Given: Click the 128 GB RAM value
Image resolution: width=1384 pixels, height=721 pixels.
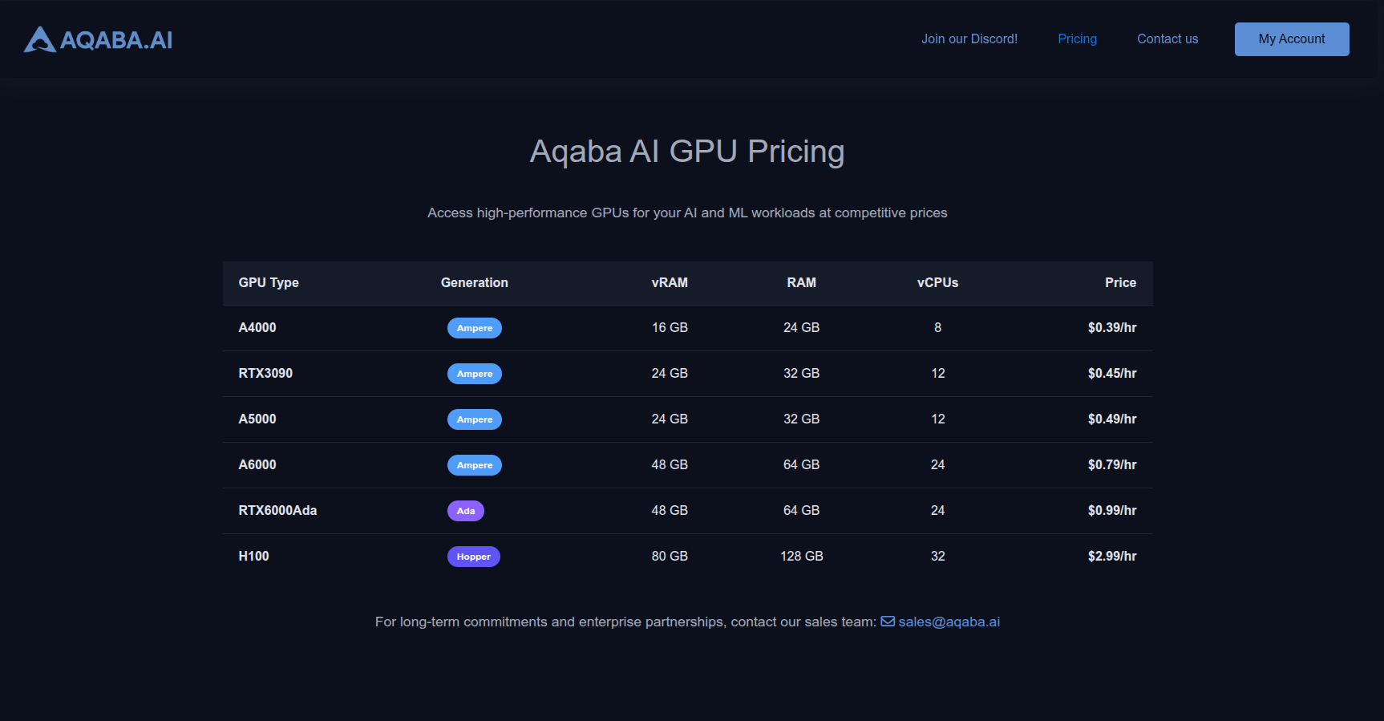Looking at the screenshot, I should pyautogui.click(x=802, y=556).
